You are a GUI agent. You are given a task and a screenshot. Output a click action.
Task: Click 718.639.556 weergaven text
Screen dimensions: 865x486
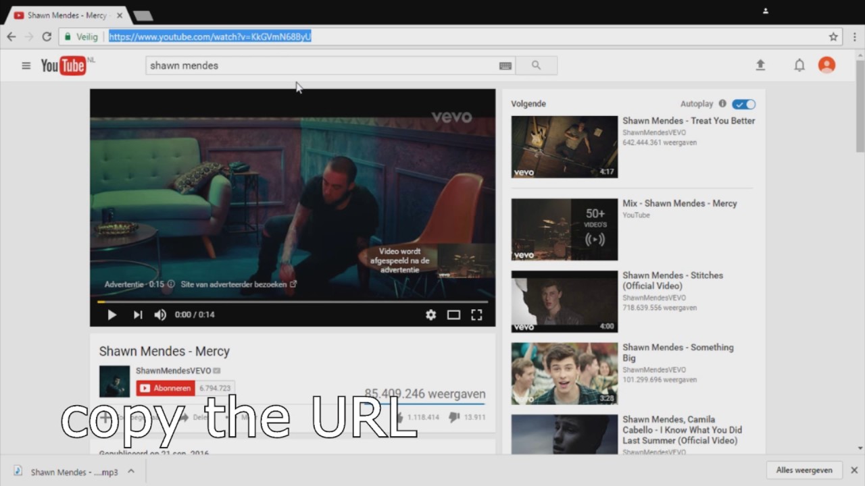click(660, 308)
